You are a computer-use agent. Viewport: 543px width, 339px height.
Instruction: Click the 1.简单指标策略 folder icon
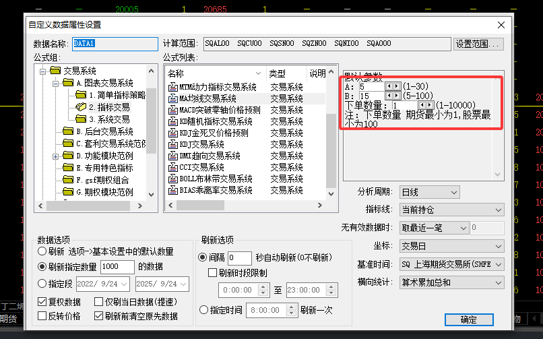pos(81,95)
